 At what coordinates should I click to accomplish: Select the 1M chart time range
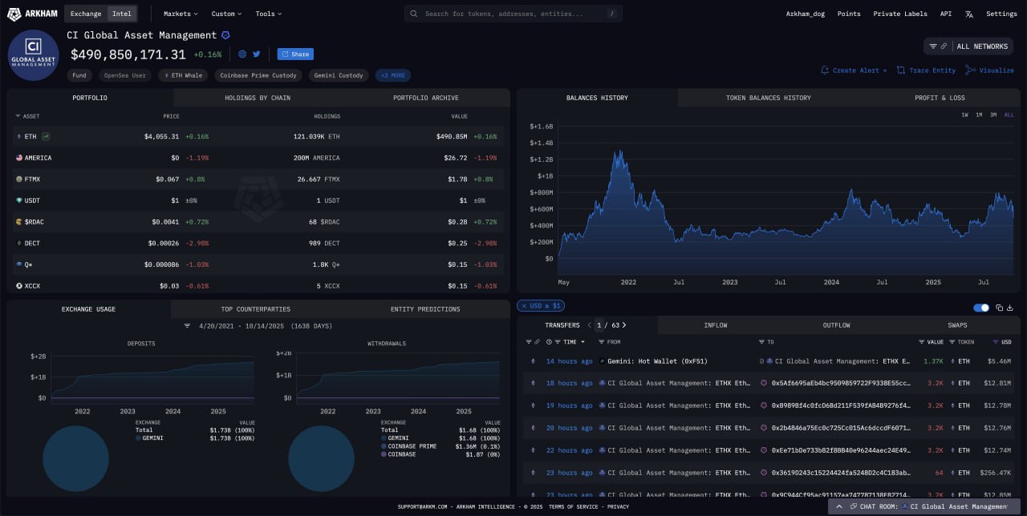tap(979, 115)
